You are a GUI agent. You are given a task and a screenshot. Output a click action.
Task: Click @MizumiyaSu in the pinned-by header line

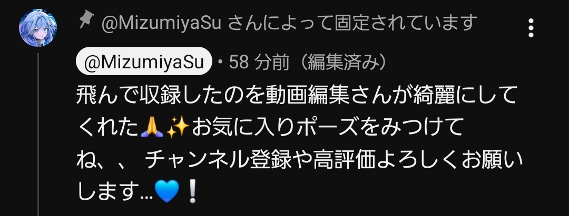[x=161, y=24]
